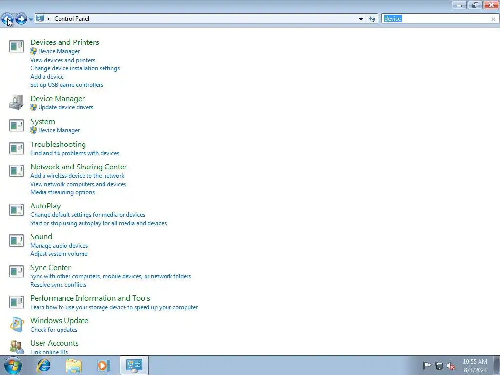Open Sync with other computers link
This screenshot has height=375, width=500.
pos(111,276)
